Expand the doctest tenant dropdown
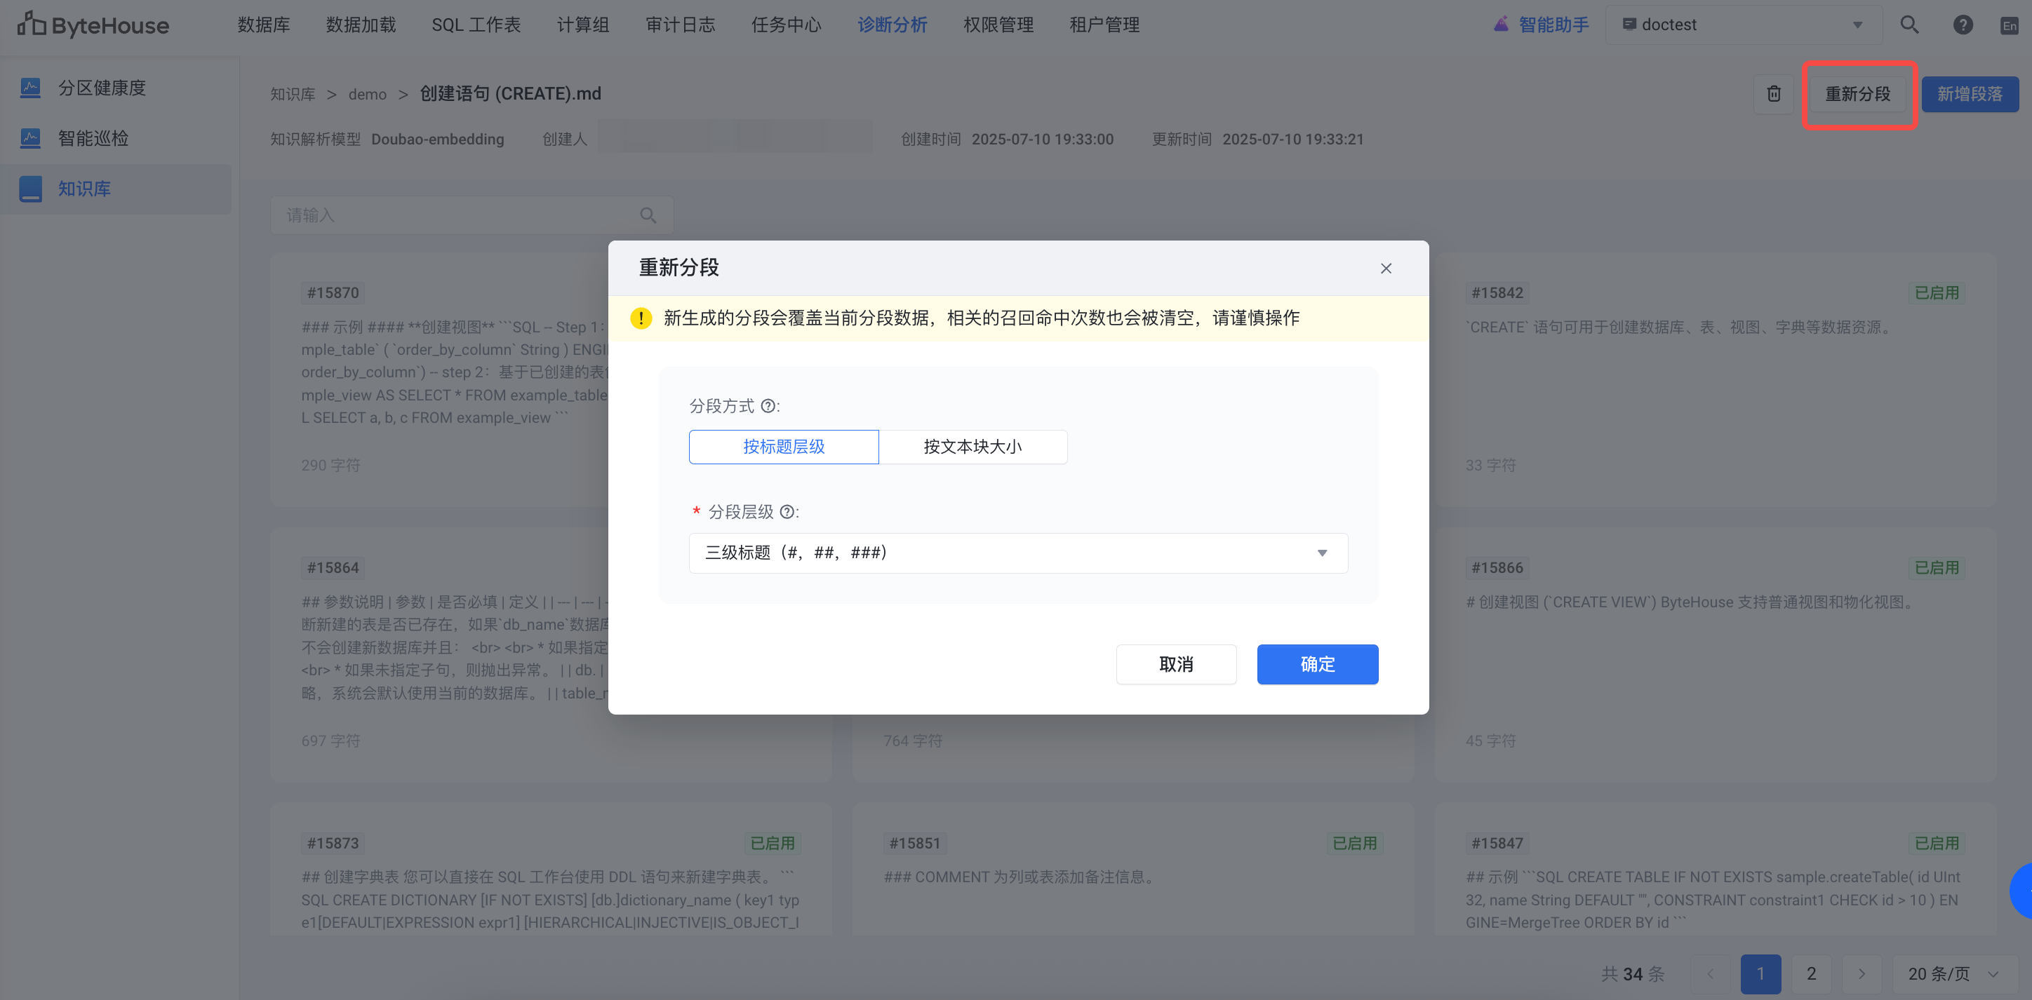Image resolution: width=2032 pixels, height=1000 pixels. (x=1742, y=25)
